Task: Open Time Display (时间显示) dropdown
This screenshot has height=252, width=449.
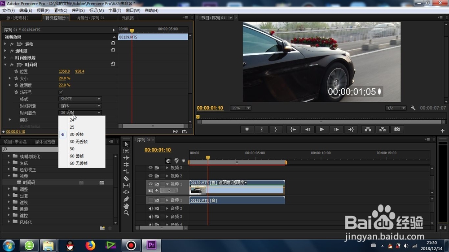Action: coord(80,113)
